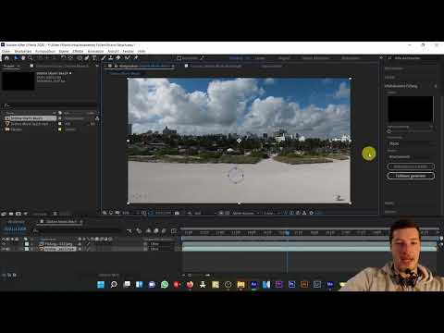Open the Windows Start menu
The width and height of the screenshot is (444, 333).
101,284
